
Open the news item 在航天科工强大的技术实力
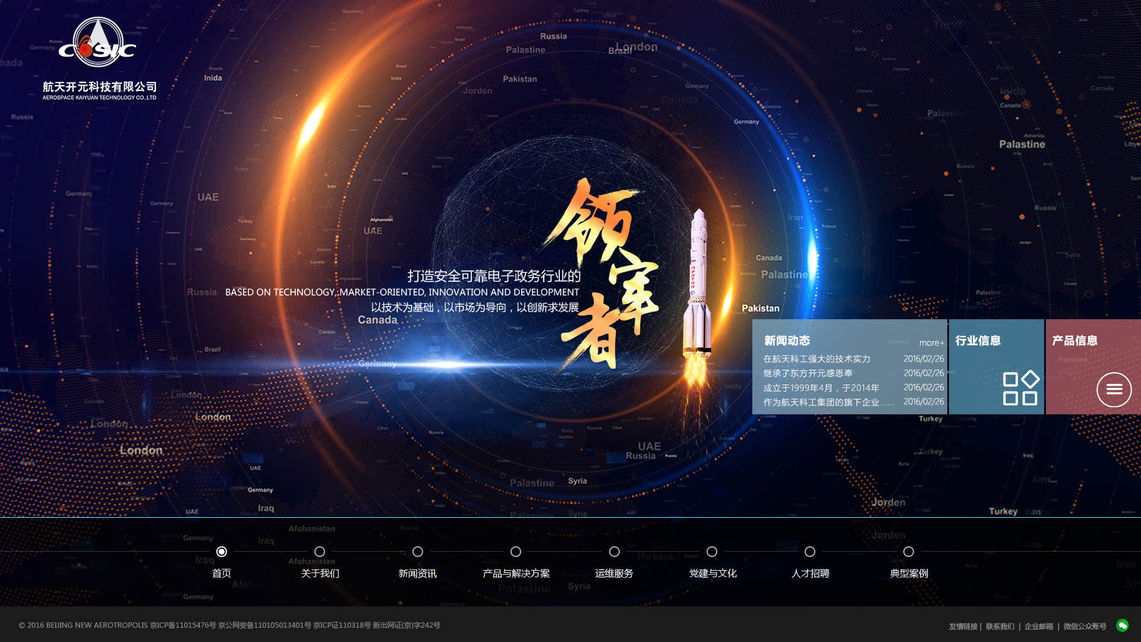pyautogui.click(x=817, y=359)
